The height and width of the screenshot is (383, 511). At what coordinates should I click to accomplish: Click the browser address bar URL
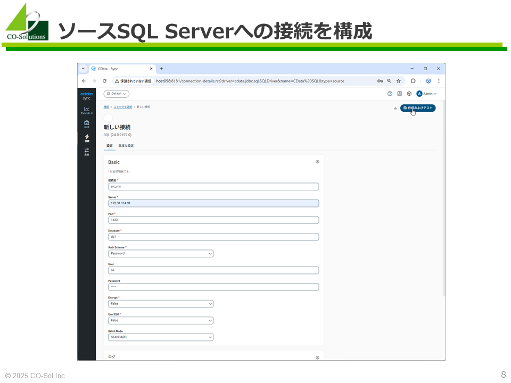coord(250,81)
